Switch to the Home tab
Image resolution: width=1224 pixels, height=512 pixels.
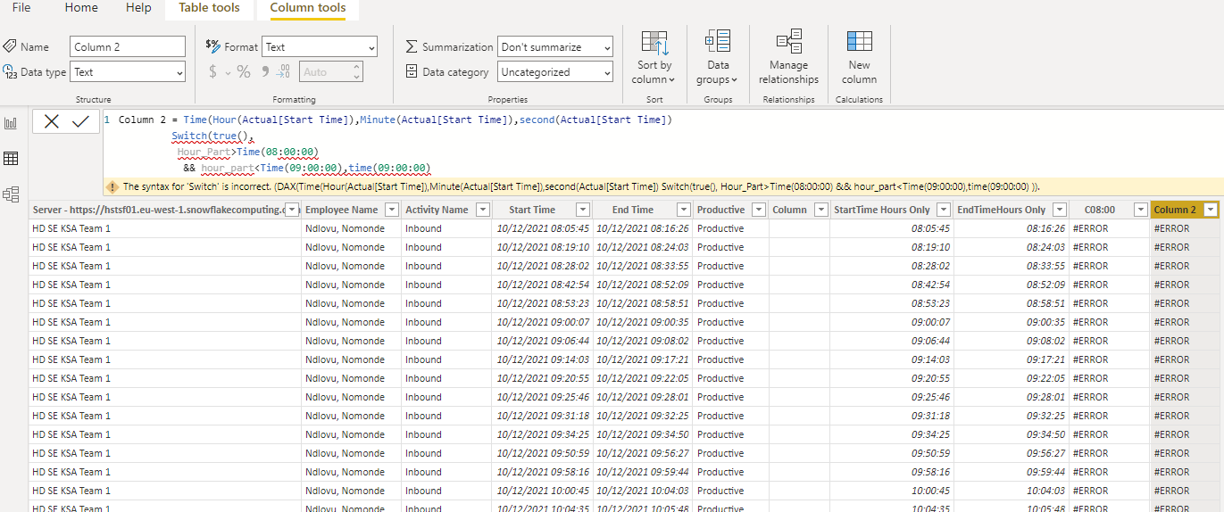(x=81, y=8)
